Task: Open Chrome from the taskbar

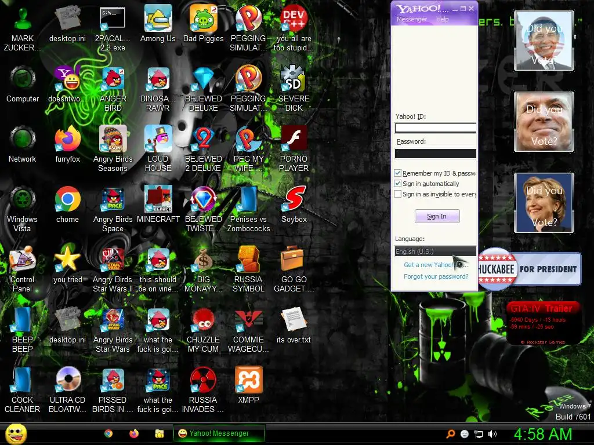Action: tap(108, 433)
